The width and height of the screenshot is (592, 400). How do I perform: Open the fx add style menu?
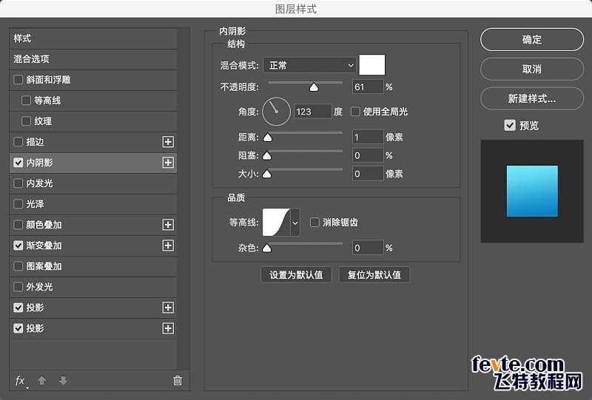[21, 381]
